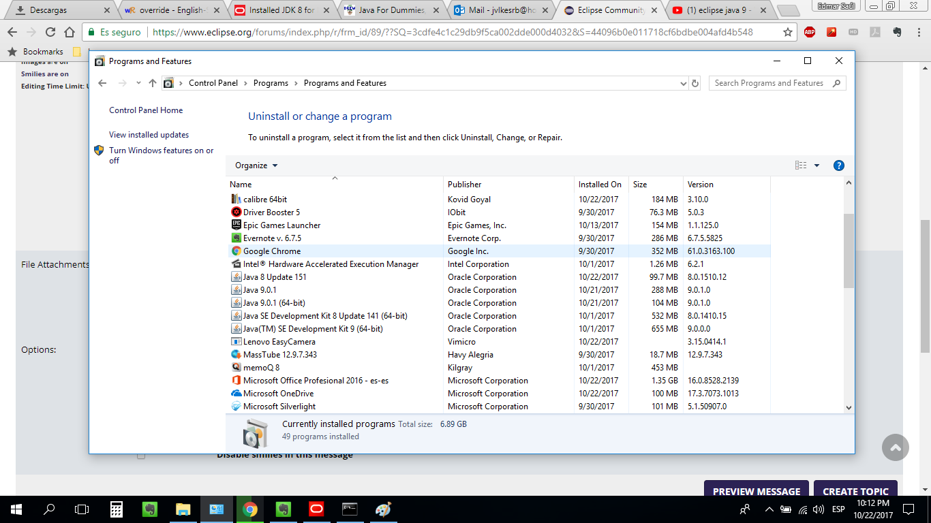Bookmark this page with the Chrome star icon
The image size is (931, 523).
(x=788, y=32)
